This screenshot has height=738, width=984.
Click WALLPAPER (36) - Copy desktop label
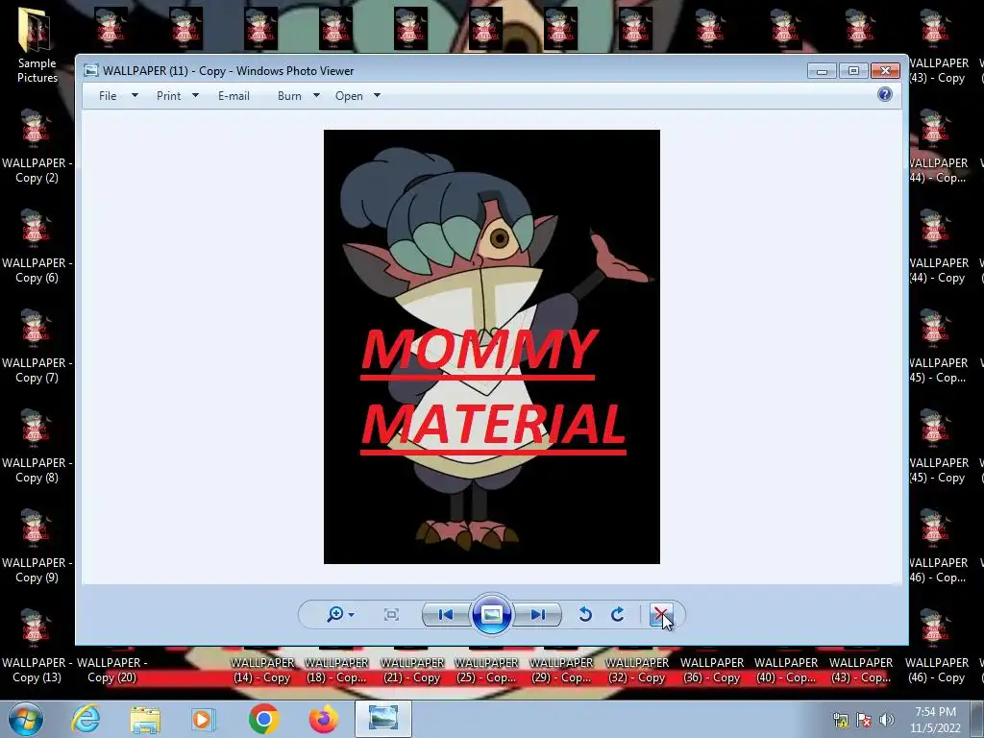point(712,670)
